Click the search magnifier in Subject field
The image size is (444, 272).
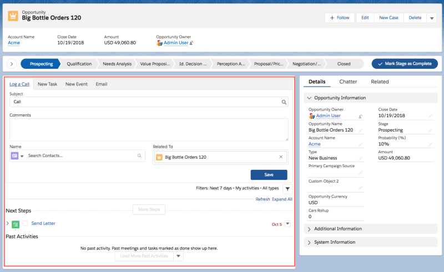[x=284, y=102]
